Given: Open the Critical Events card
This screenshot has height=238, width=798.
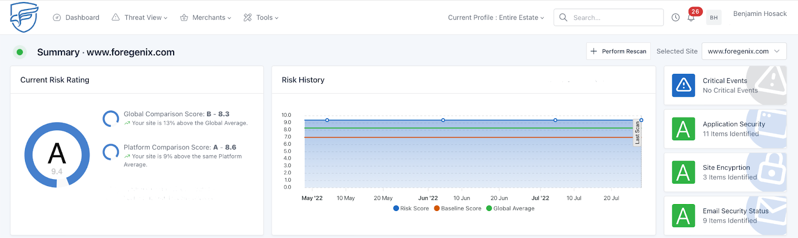Looking at the screenshot, I should [725, 85].
